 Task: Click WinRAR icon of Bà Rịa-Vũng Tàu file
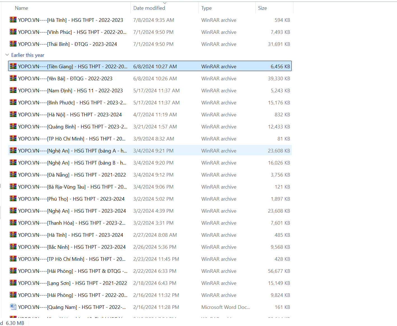coord(13,186)
